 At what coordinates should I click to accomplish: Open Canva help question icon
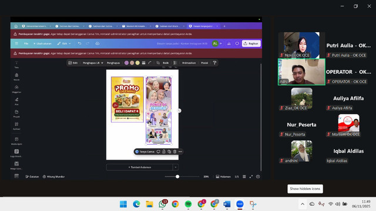pyautogui.click(x=258, y=176)
